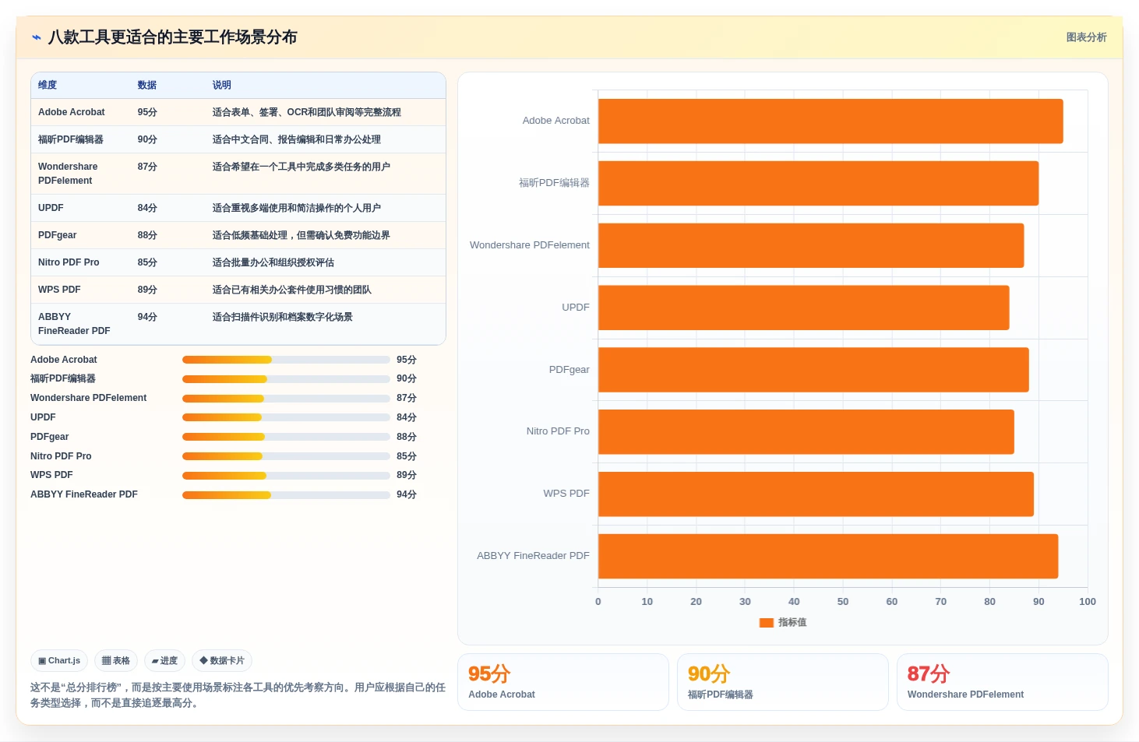1139x742 pixels.
Task: Click the Nitro PDF Pro chart bar
Action: [806, 431]
